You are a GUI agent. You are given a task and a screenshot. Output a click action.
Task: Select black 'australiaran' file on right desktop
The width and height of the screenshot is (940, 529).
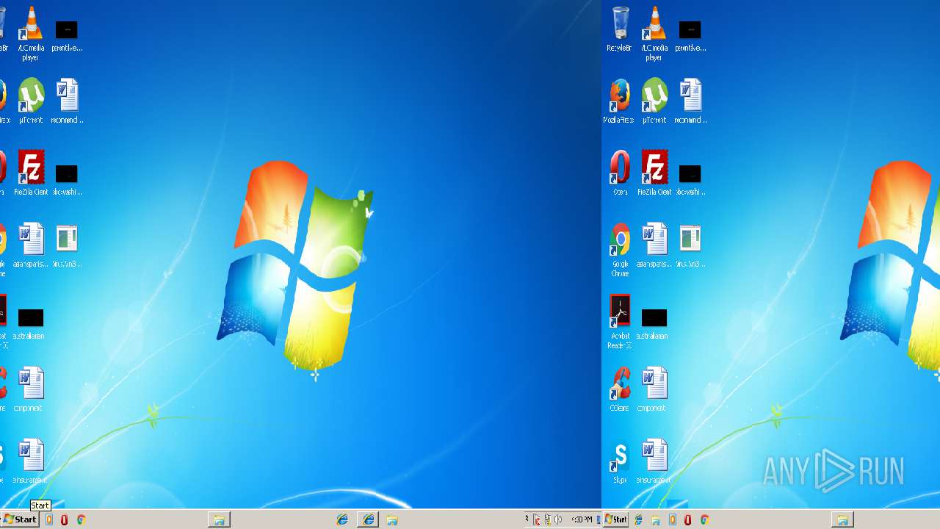pos(653,323)
